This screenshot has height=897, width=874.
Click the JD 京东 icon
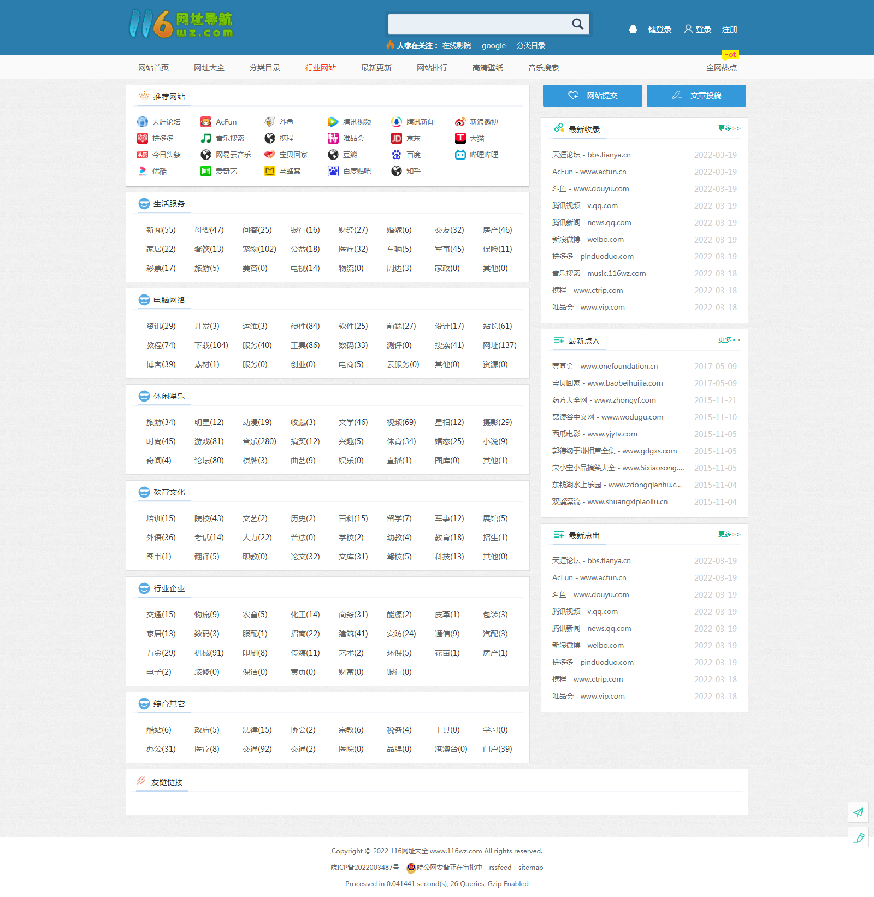[x=397, y=138]
